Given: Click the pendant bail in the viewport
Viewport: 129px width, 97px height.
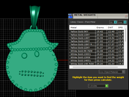Looking at the screenshot, I should pos(35,17).
